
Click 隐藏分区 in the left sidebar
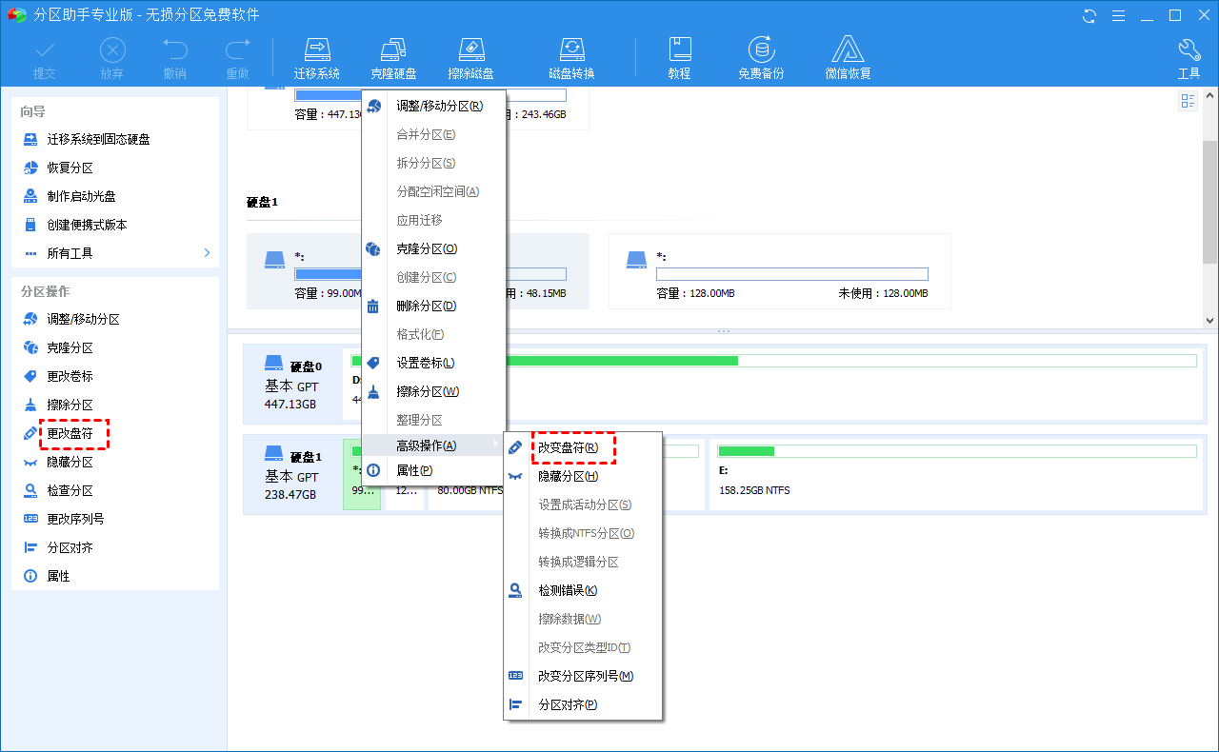70,462
